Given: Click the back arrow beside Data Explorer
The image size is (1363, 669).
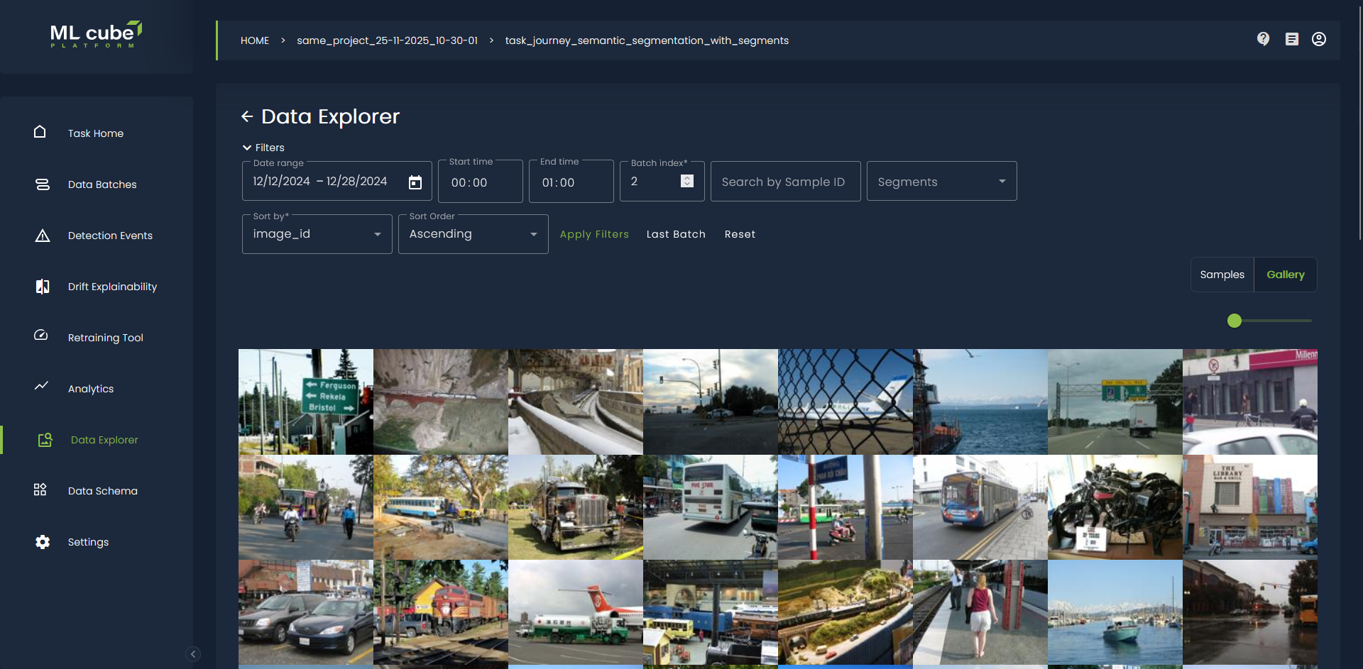Looking at the screenshot, I should coord(247,116).
